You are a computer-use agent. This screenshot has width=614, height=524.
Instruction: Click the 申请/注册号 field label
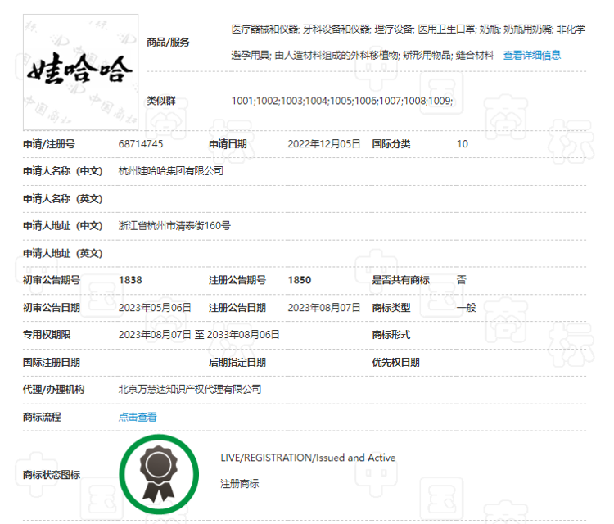point(49,144)
